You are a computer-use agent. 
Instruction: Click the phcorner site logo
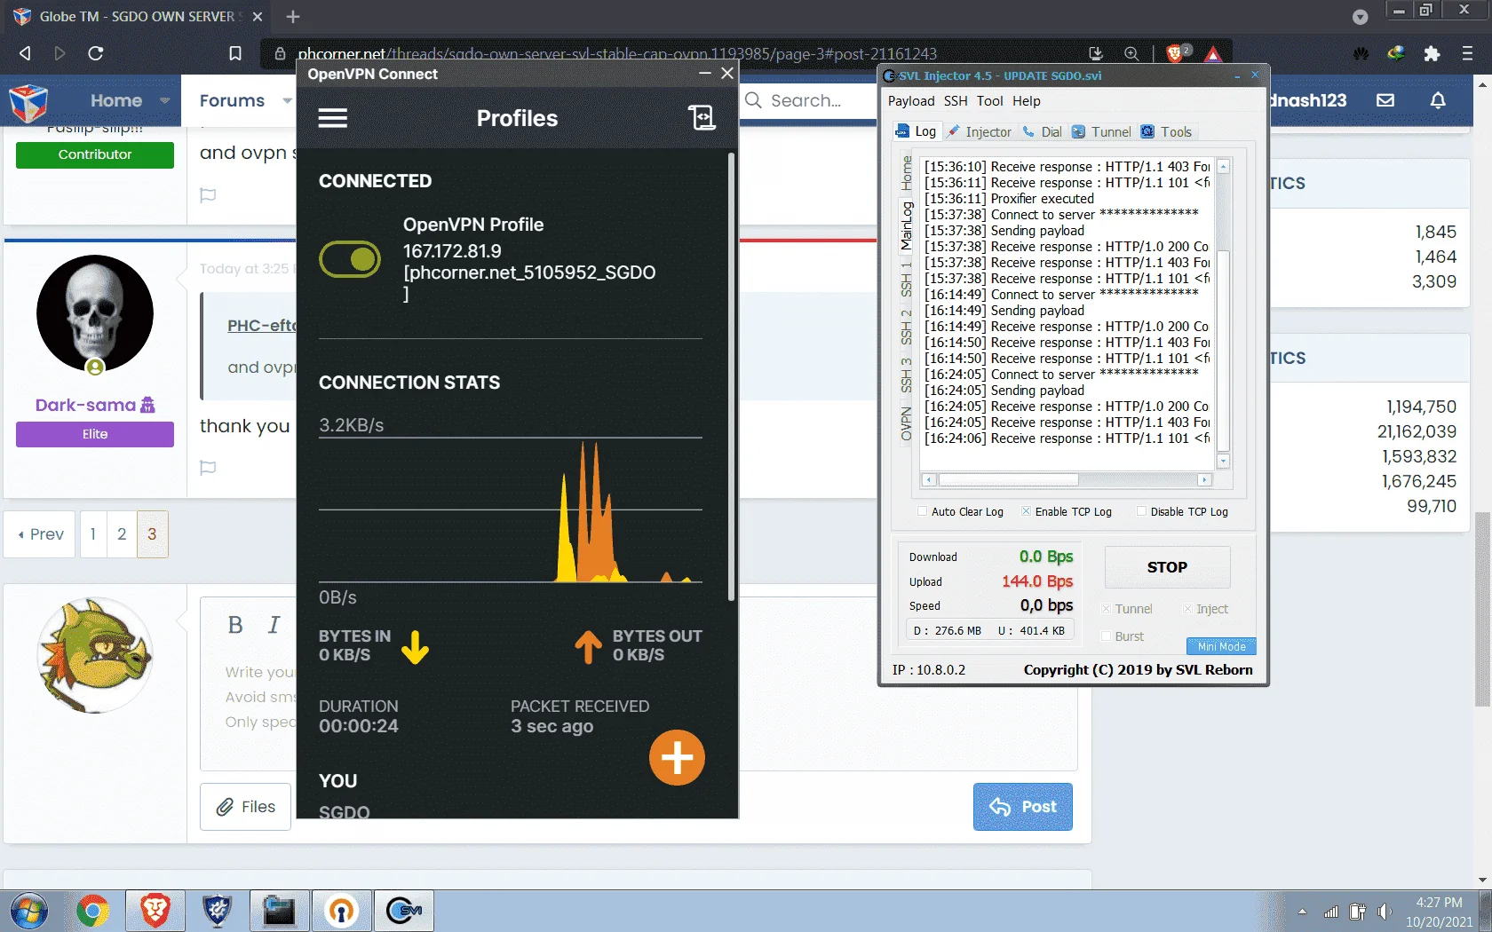28,103
